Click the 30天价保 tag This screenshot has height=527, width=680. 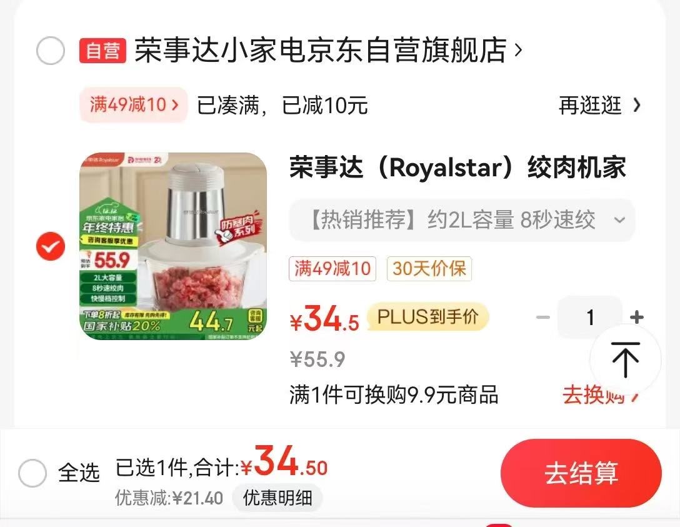point(429,268)
